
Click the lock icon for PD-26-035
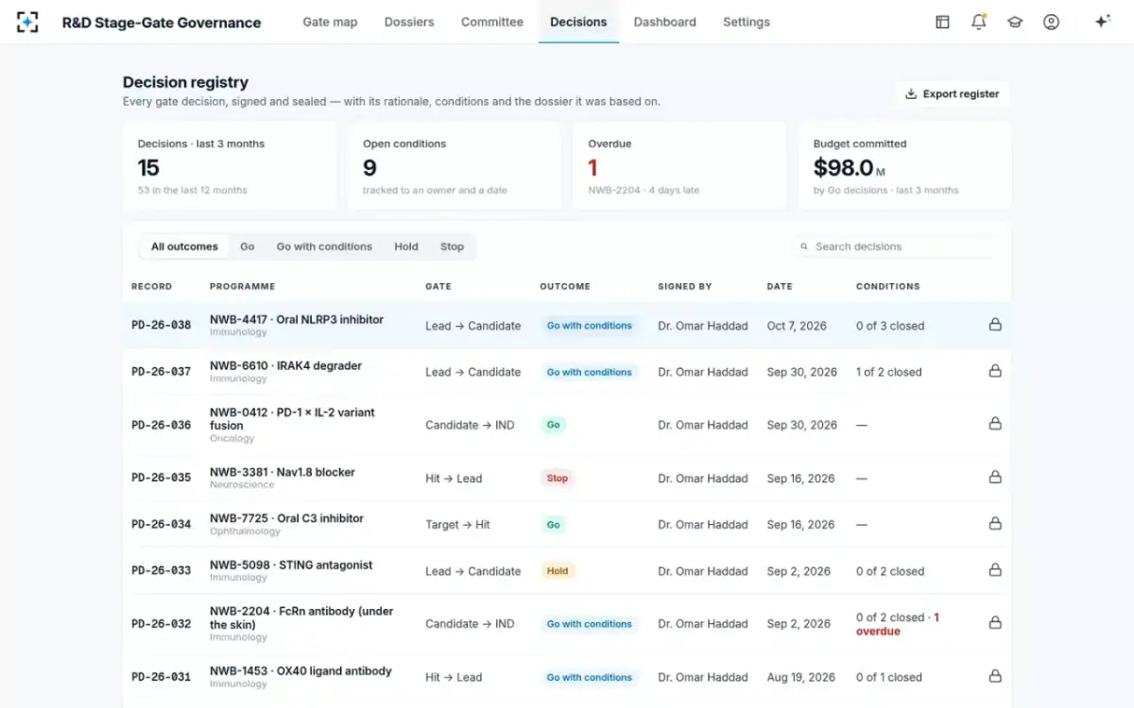click(x=995, y=478)
